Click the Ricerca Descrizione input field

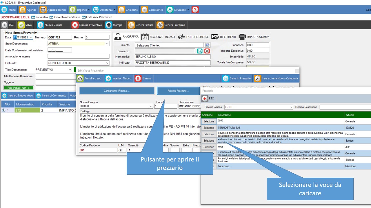[x=345, y=107]
